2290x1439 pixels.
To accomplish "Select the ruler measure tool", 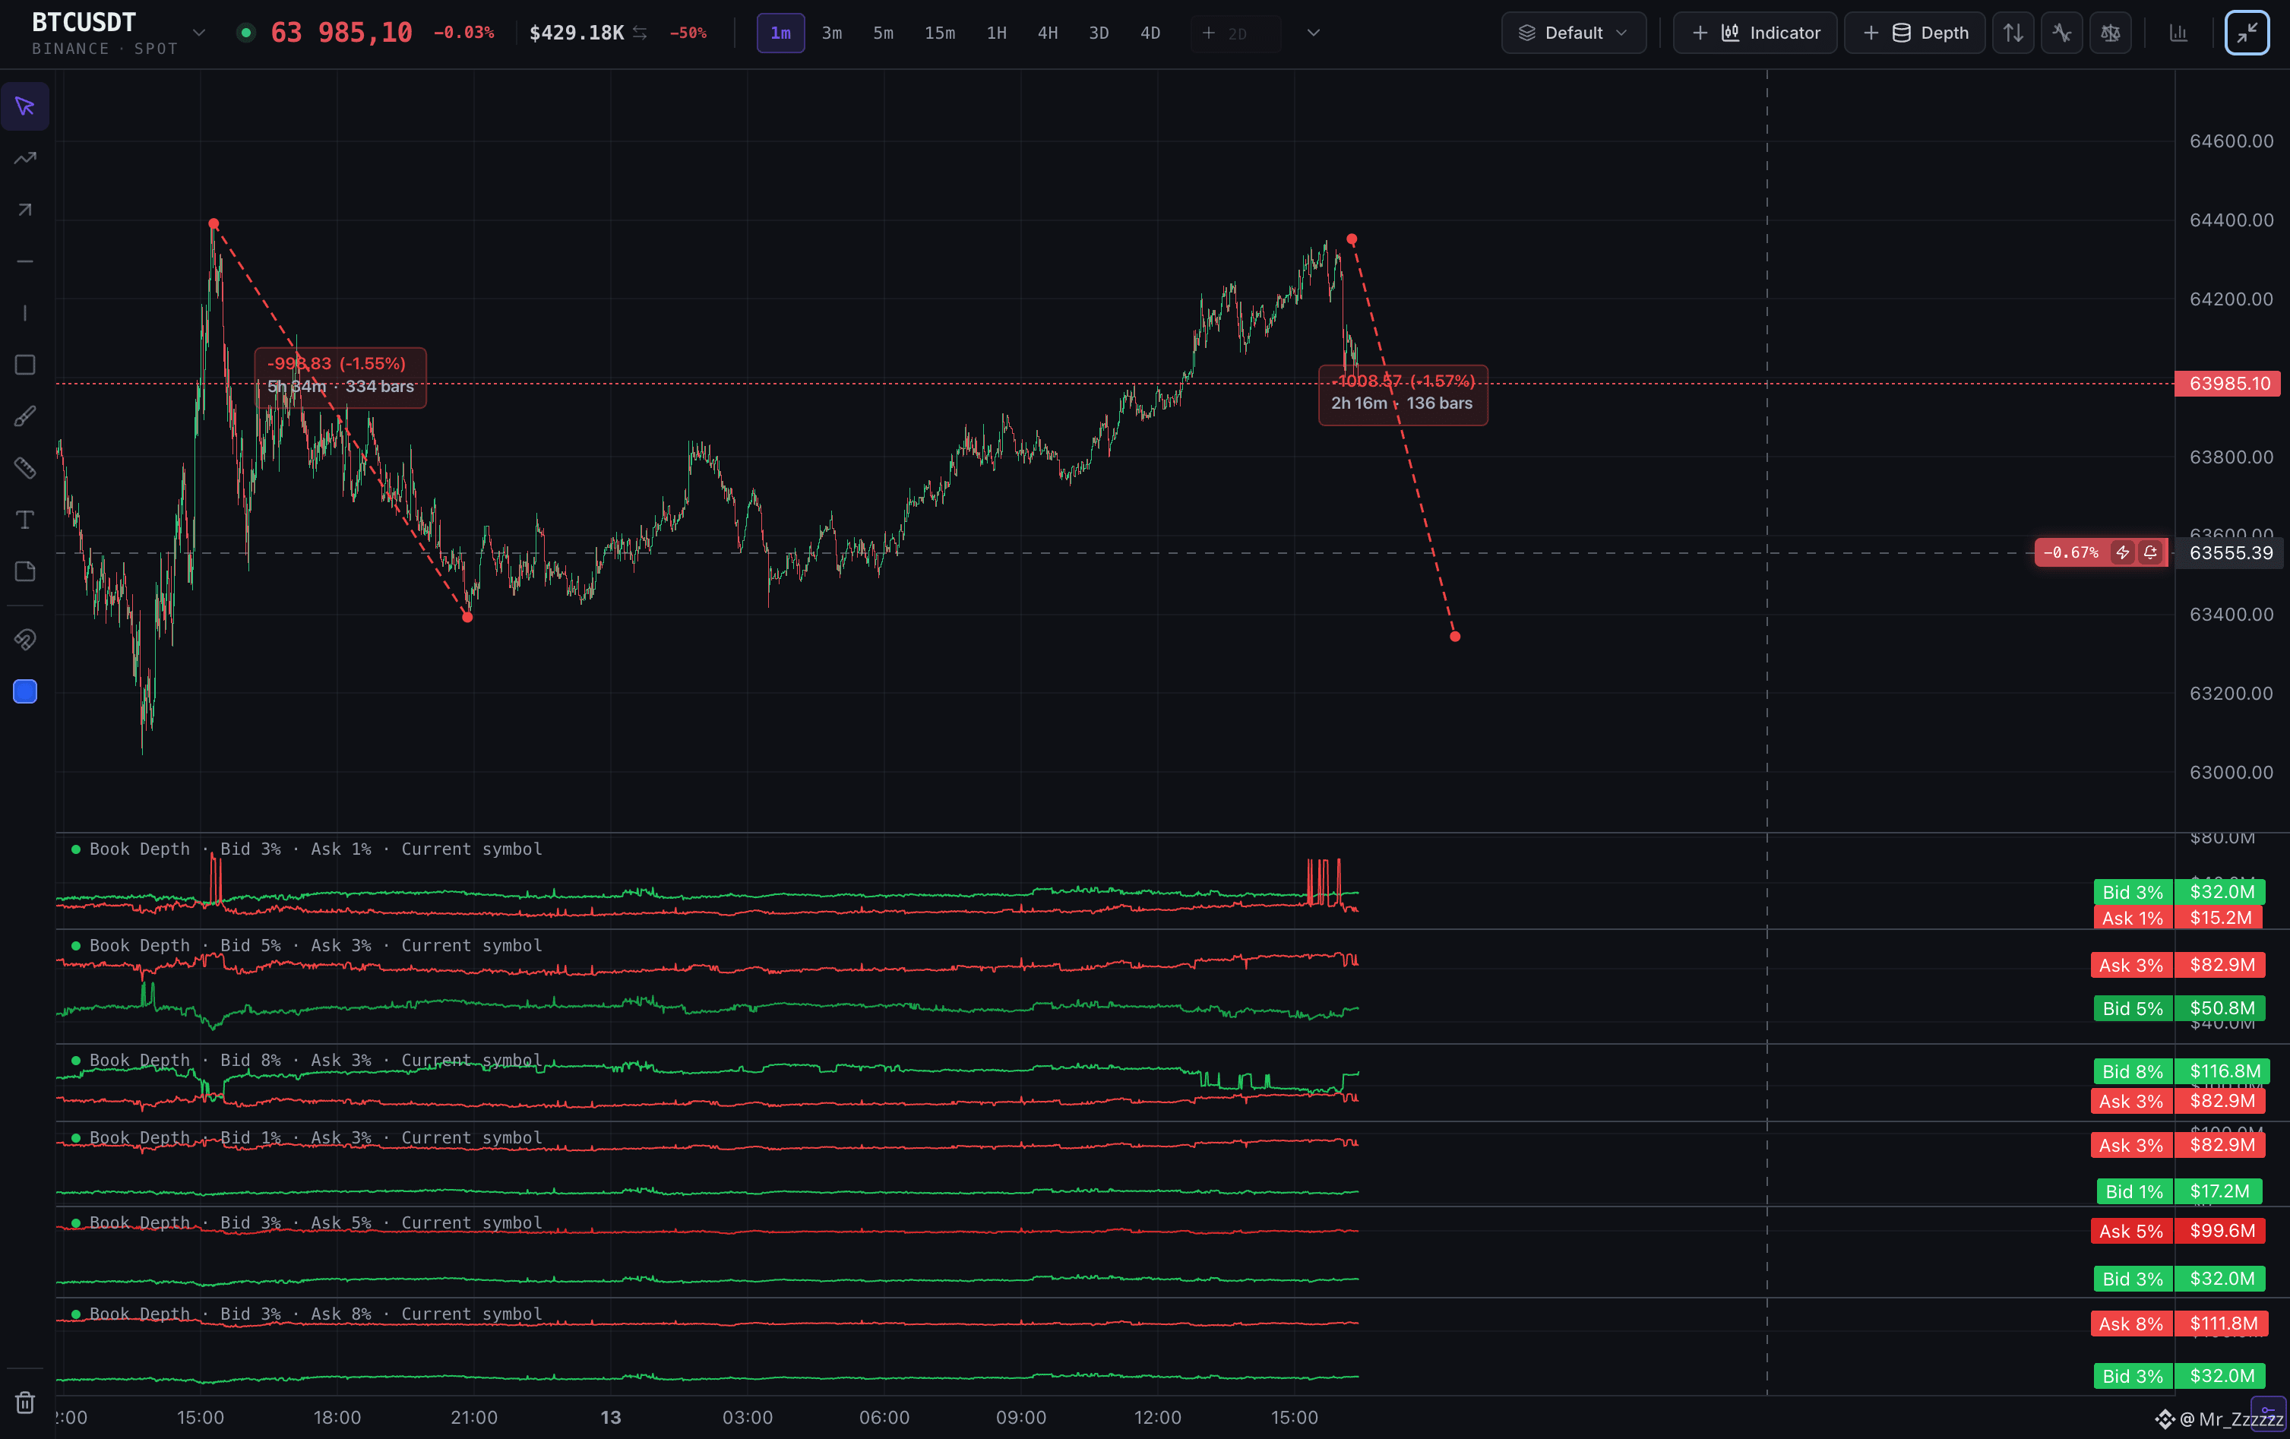I will (25, 467).
